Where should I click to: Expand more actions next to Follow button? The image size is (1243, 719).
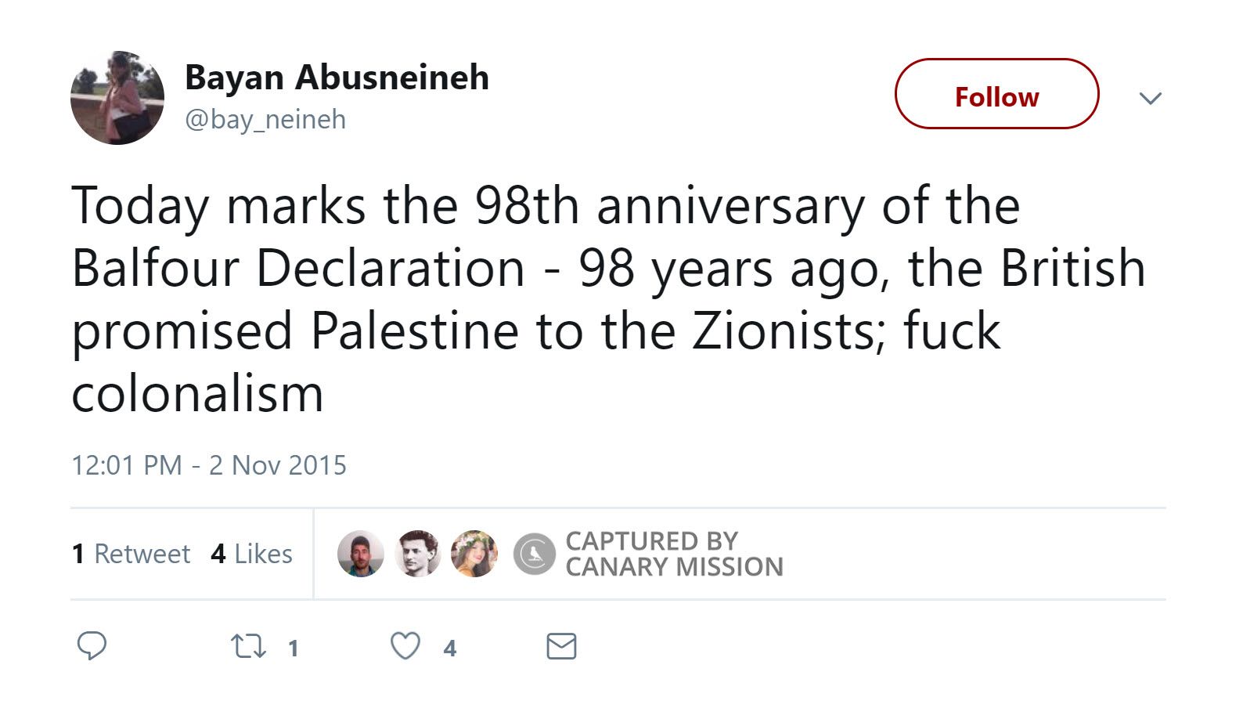(x=1151, y=98)
